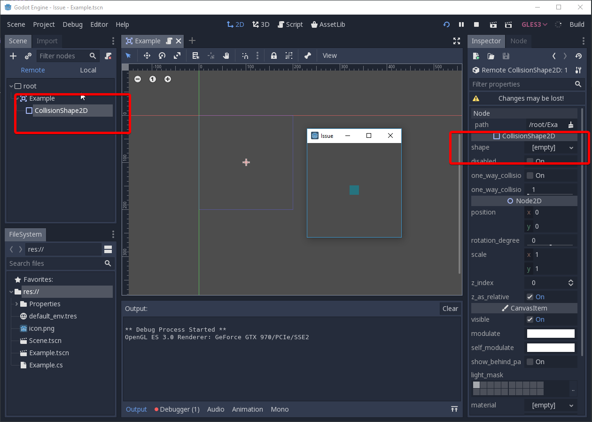
Task: Open the shape property dropdown
Action: click(551, 147)
